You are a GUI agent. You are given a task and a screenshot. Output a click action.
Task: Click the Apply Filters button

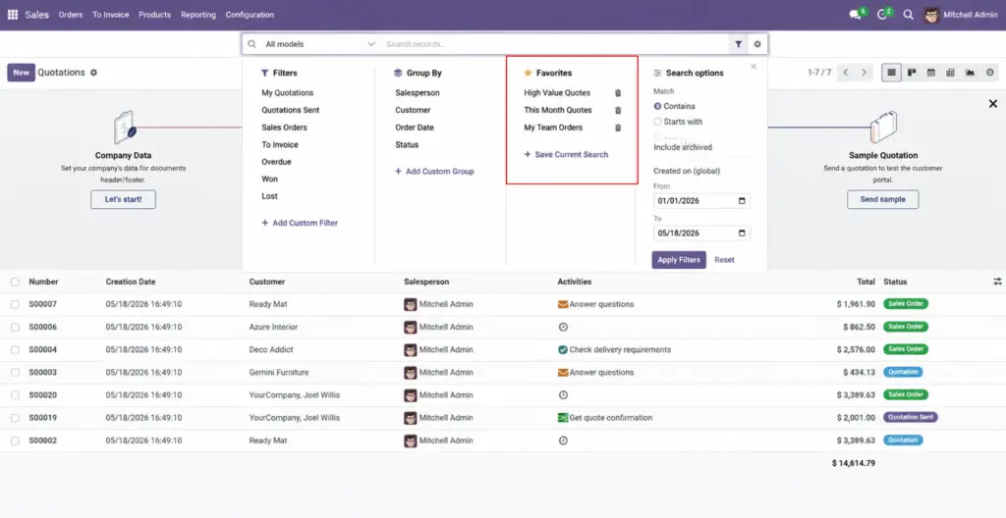click(x=679, y=260)
